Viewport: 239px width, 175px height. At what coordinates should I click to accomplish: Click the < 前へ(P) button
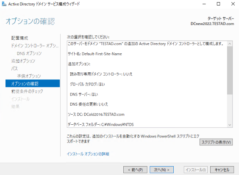[x=135, y=170]
